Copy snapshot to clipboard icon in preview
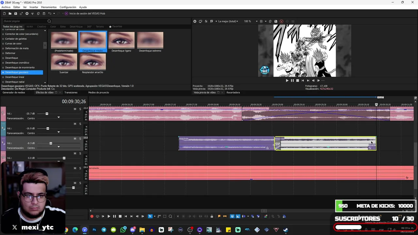Image resolution: width=418 pixels, height=235 pixels. point(270,21)
